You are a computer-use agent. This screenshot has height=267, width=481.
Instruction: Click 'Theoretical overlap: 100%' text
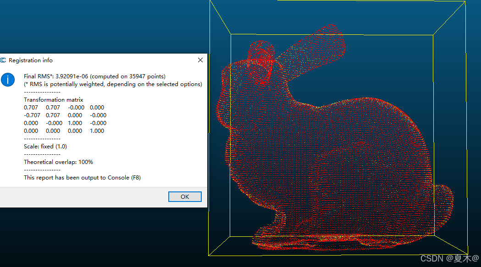58,162
